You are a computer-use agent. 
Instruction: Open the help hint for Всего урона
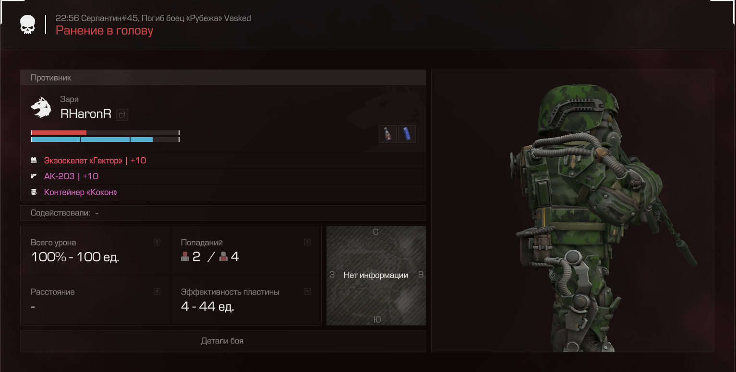[x=157, y=242]
